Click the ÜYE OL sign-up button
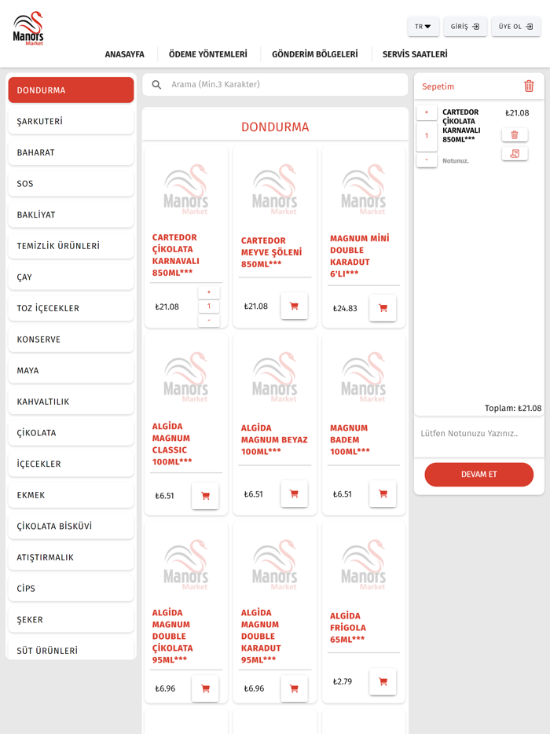 516,27
